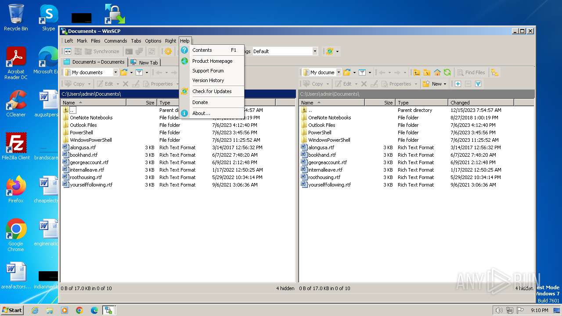Click the New button in right panel
Screen dimensions: 562x316
click(x=432, y=84)
